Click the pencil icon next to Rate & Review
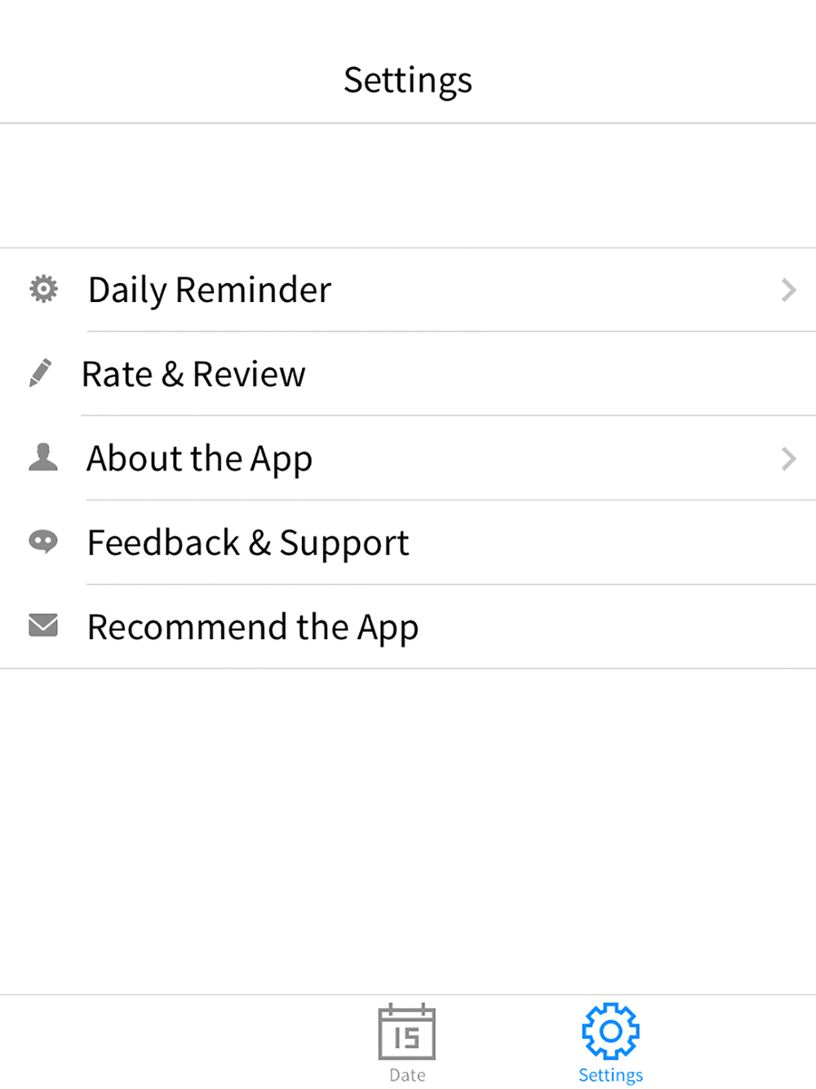The height and width of the screenshot is (1089, 816). click(40, 373)
